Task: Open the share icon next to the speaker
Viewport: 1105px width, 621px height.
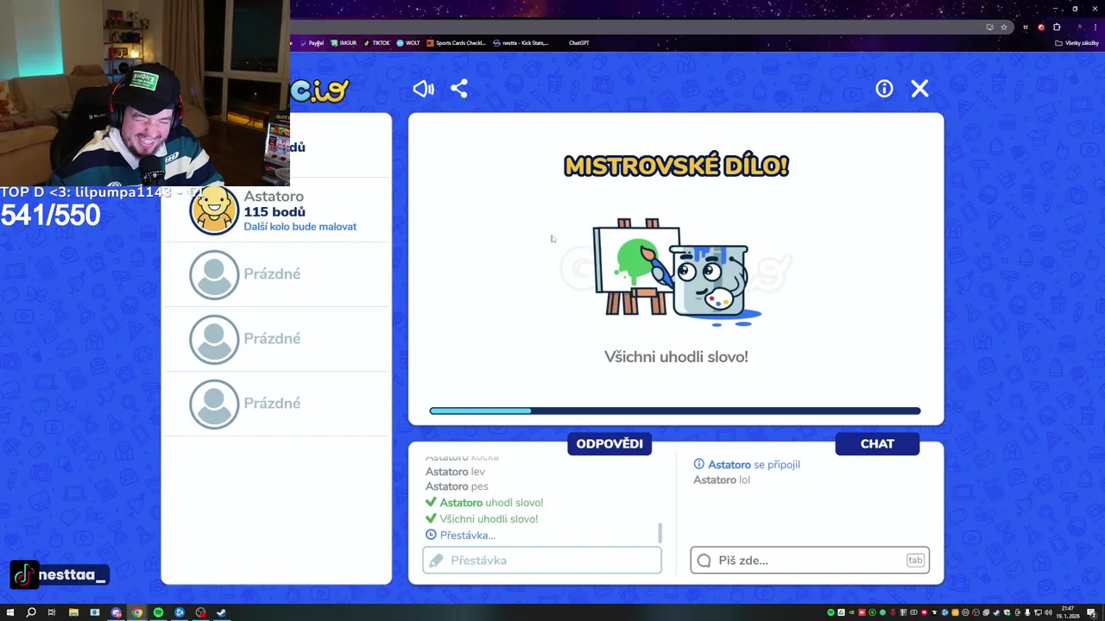Action: [x=459, y=89]
